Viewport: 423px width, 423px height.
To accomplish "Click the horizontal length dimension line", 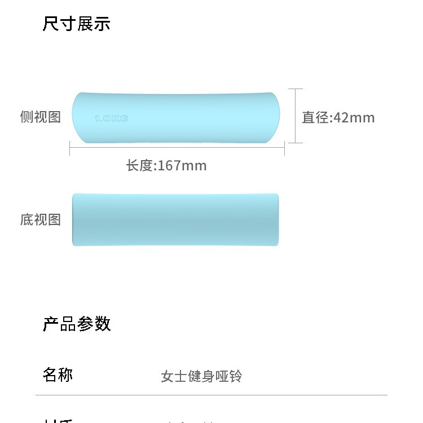I will tap(177, 148).
